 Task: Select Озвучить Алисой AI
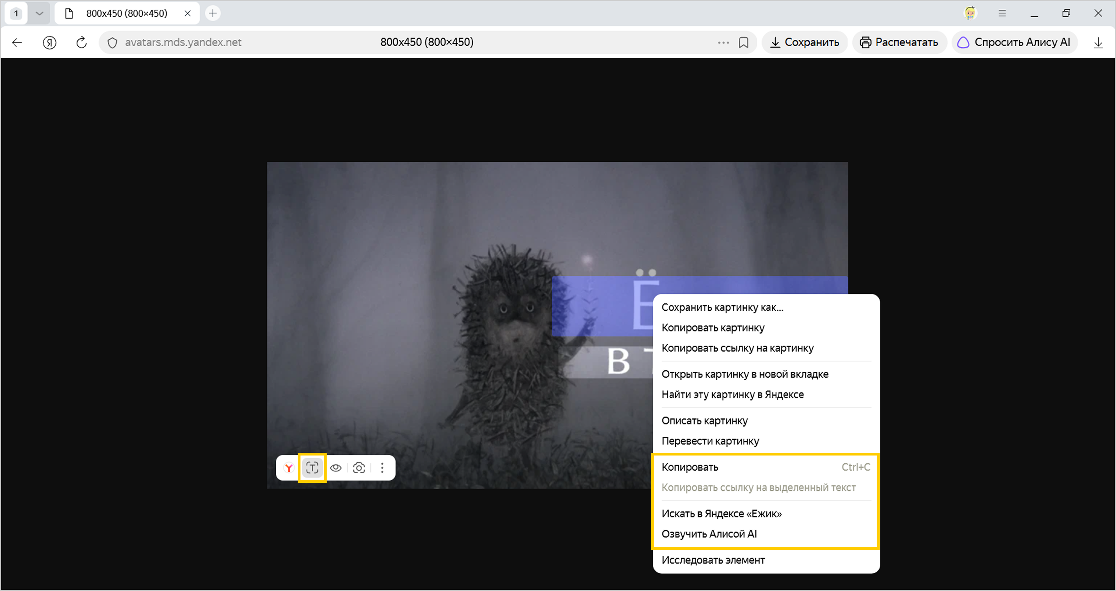[766, 534]
